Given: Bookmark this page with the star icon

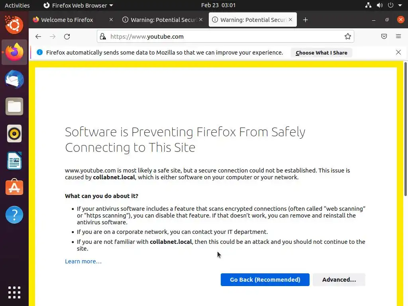Looking at the screenshot, I should click(348, 37).
